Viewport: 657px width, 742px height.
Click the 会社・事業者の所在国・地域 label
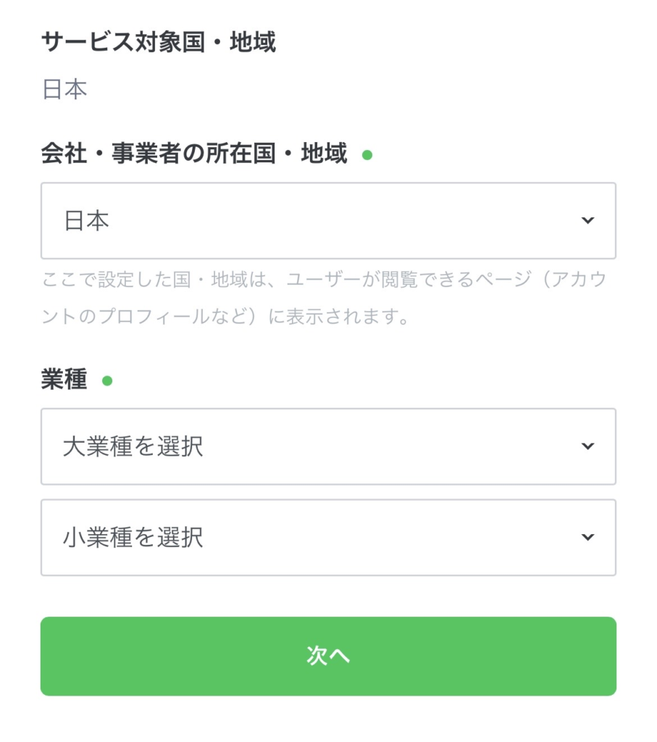(x=194, y=154)
